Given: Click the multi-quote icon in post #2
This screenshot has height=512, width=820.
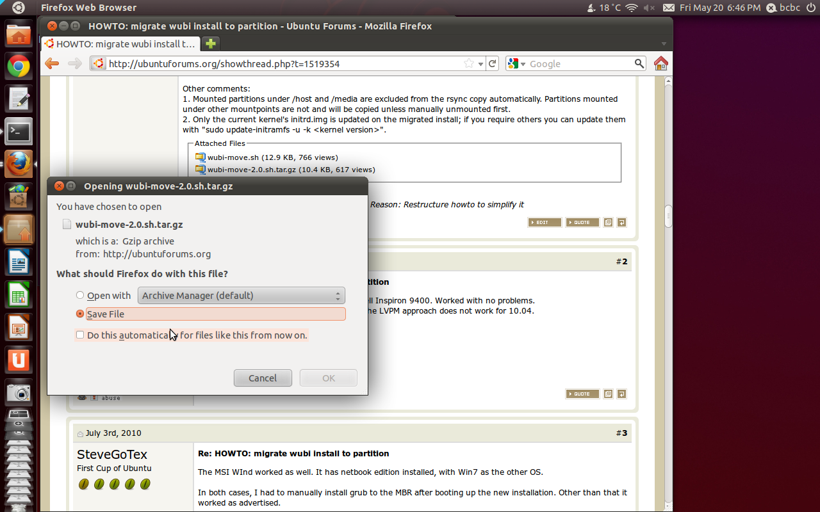Looking at the screenshot, I should 609,394.
